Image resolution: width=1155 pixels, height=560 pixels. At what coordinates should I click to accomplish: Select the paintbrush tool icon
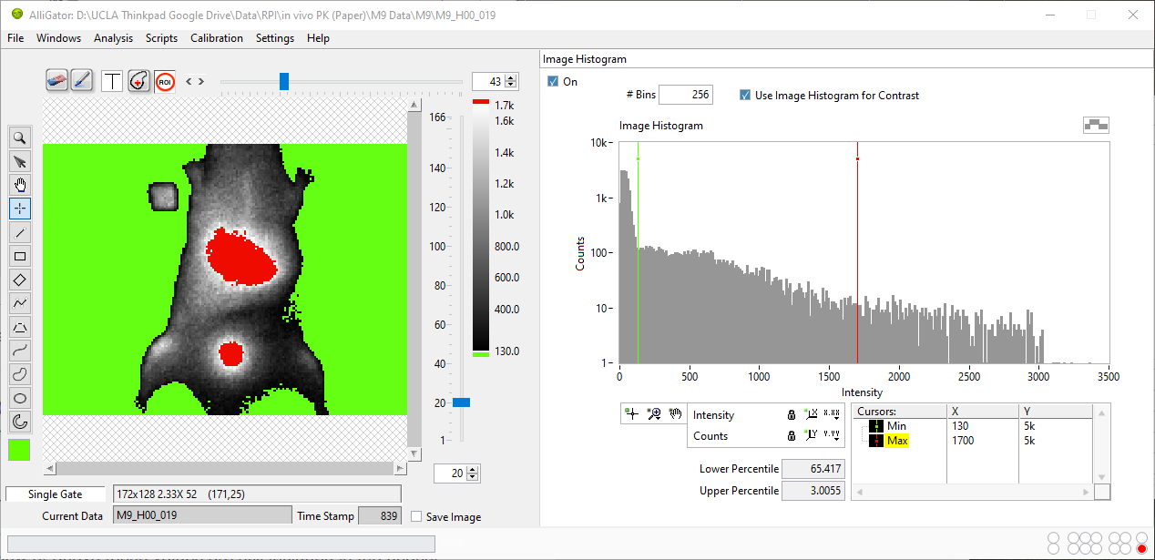click(81, 80)
